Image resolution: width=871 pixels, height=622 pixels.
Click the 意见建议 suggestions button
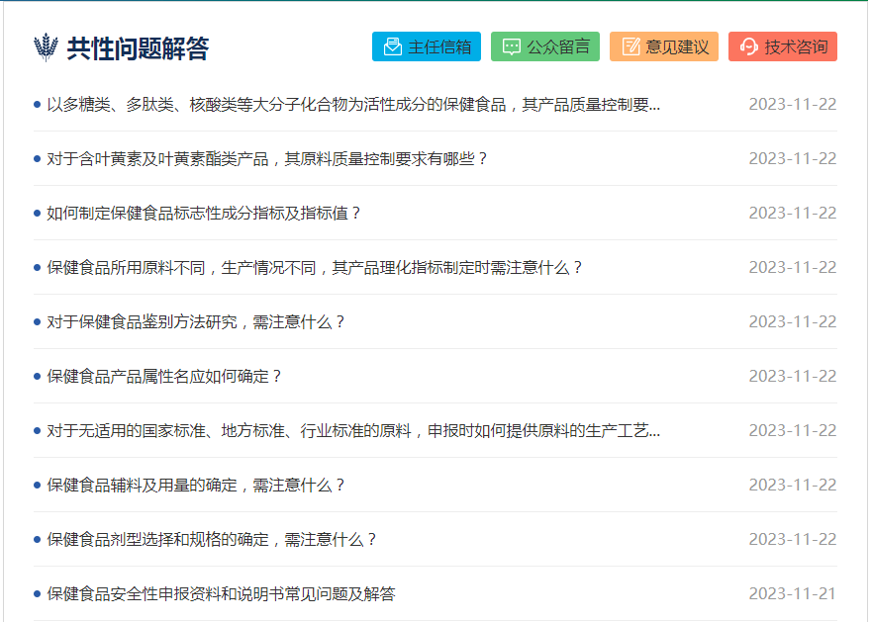[x=663, y=45]
